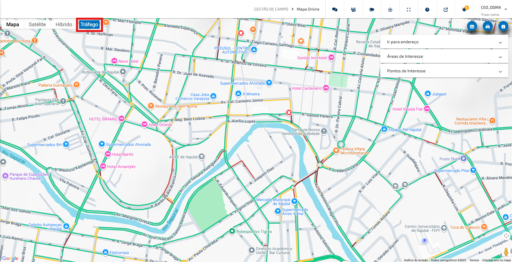The image size is (512, 262).
Task: Open Atalhos do teclado link
Action: click(416, 260)
